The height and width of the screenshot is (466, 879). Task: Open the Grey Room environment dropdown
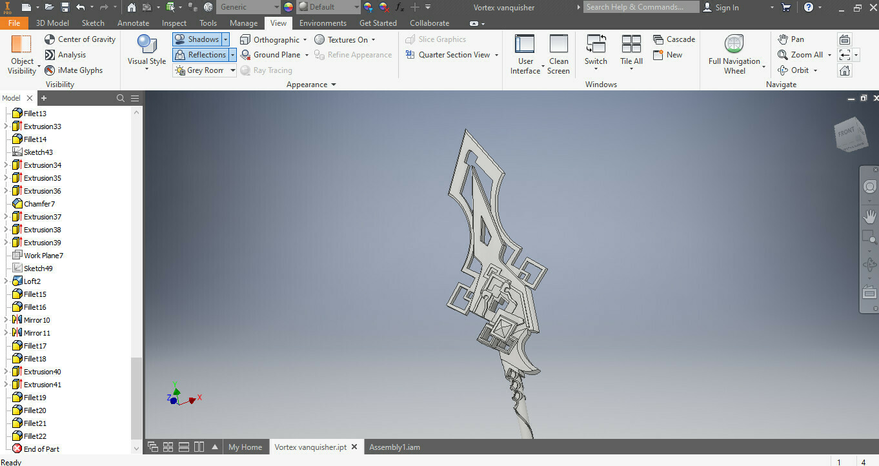click(x=232, y=70)
